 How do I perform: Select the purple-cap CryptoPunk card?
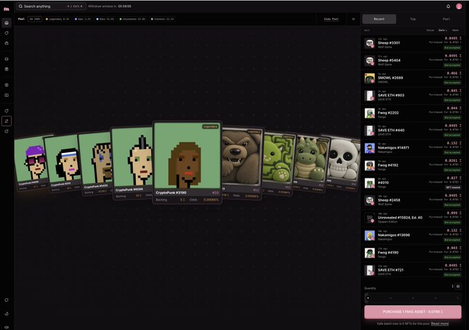[x=32, y=162]
